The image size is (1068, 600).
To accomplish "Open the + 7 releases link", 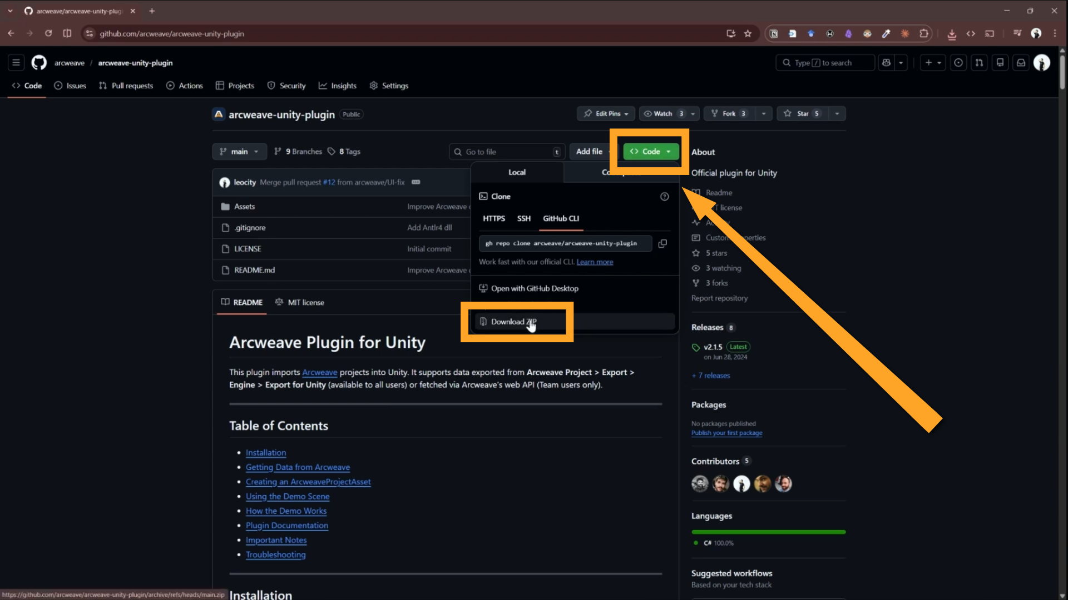I will point(711,376).
